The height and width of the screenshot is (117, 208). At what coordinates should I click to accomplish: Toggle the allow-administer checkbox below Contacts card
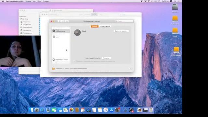point(74,61)
